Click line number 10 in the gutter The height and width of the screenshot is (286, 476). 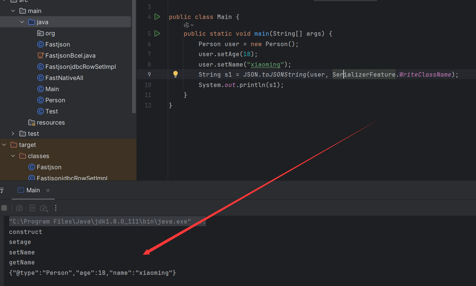[148, 85]
